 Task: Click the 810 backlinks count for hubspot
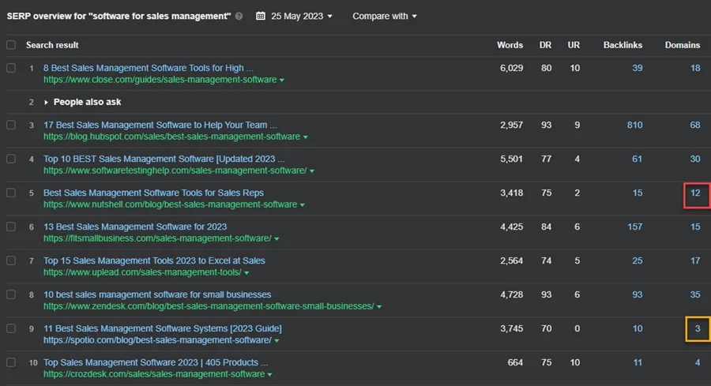point(635,125)
